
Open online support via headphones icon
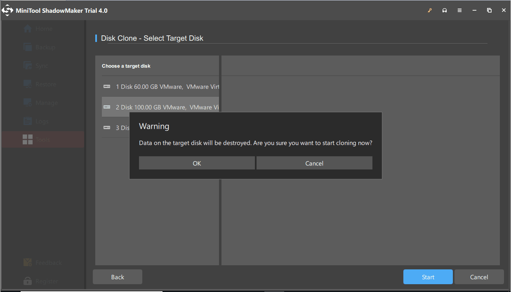coord(445,10)
